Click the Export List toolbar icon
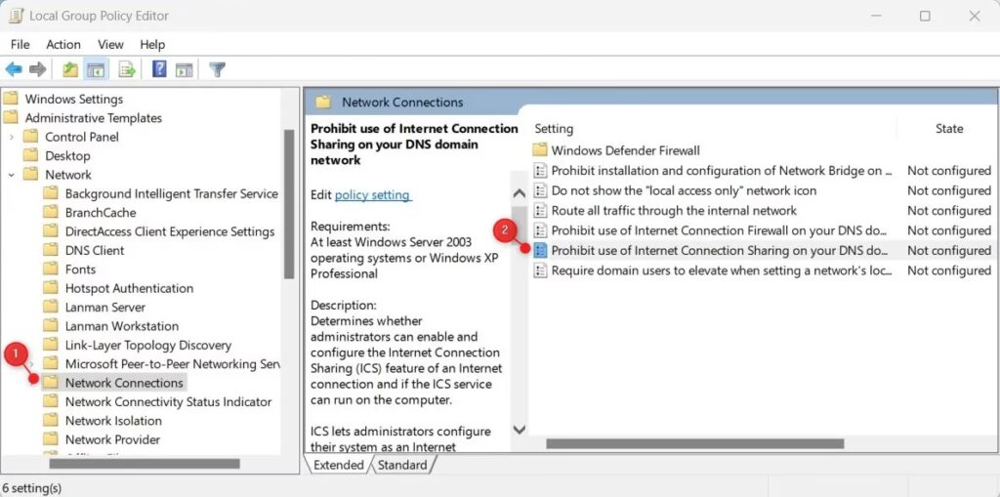 (x=126, y=69)
